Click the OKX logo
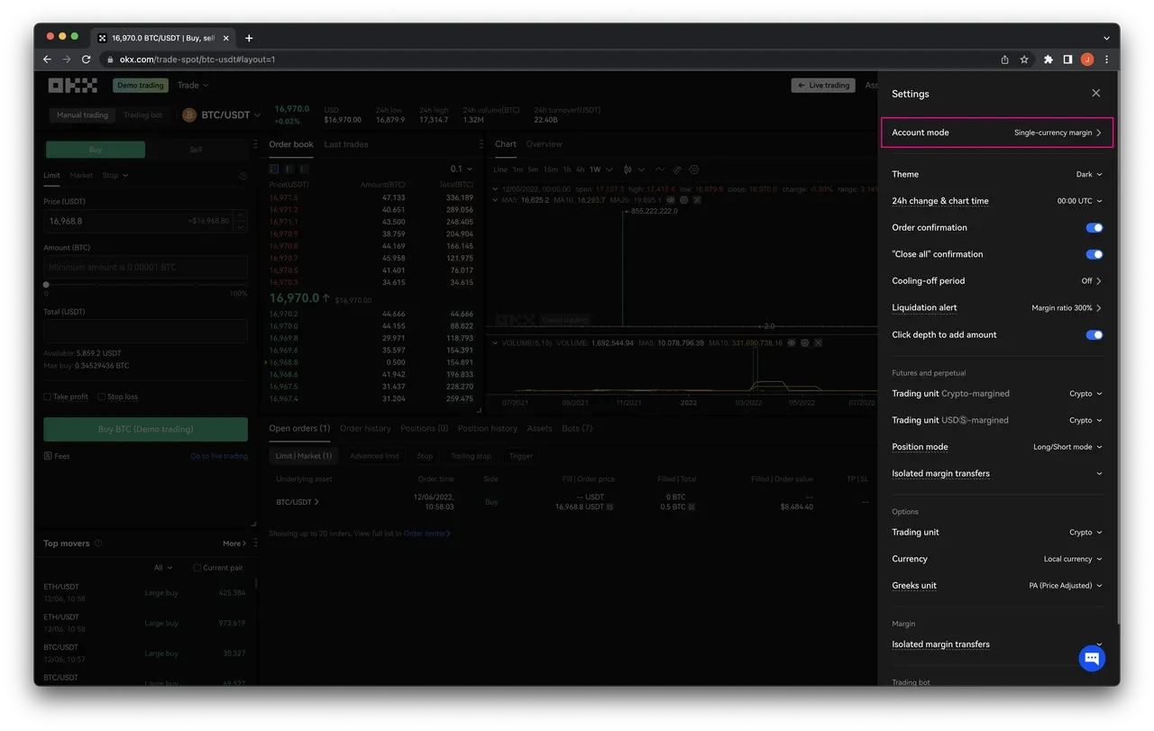The height and width of the screenshot is (731, 1154). coord(72,86)
